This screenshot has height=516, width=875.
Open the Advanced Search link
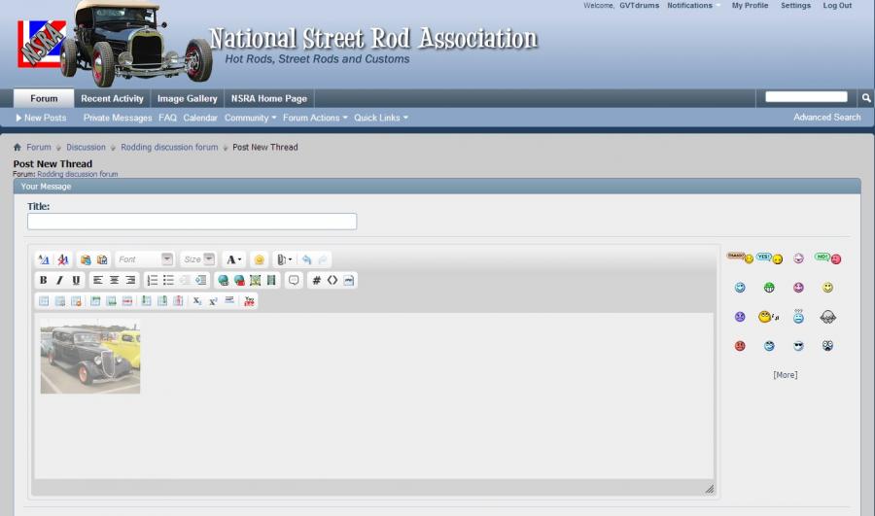tap(826, 118)
